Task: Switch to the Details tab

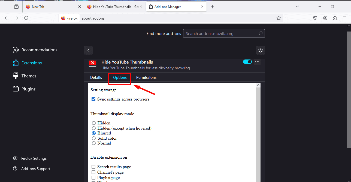Action: pyautogui.click(x=96, y=77)
